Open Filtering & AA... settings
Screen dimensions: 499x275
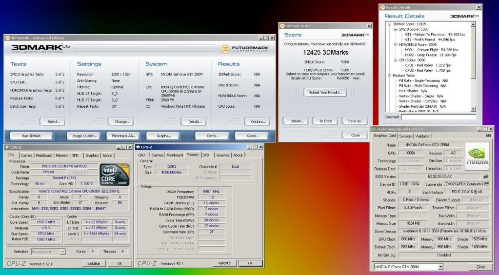click(123, 136)
